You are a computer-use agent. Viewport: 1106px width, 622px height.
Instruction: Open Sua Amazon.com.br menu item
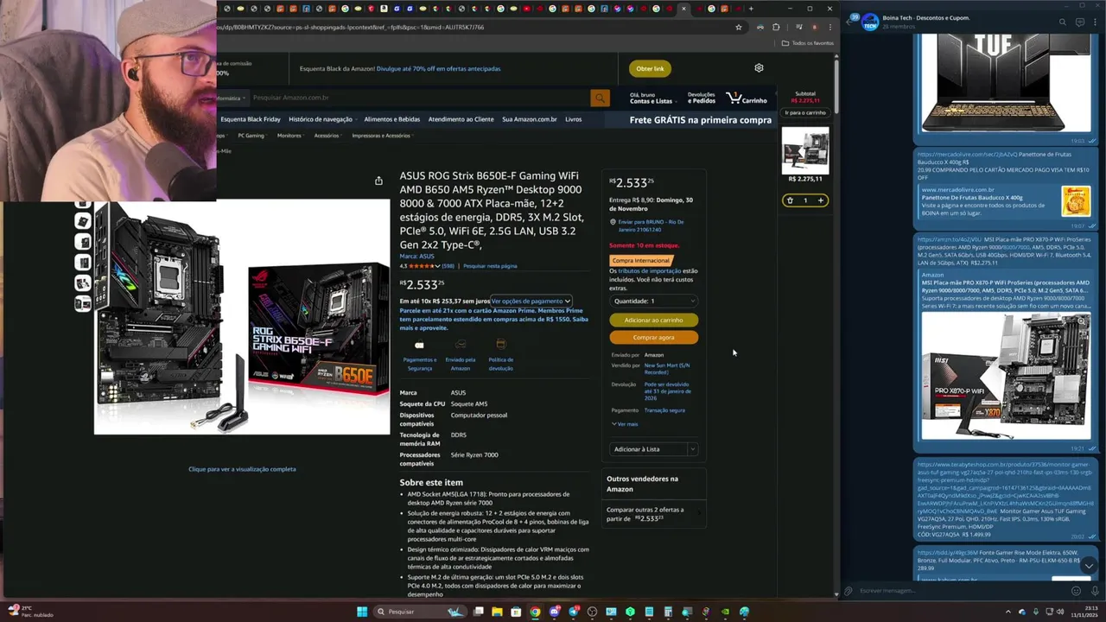(530, 119)
